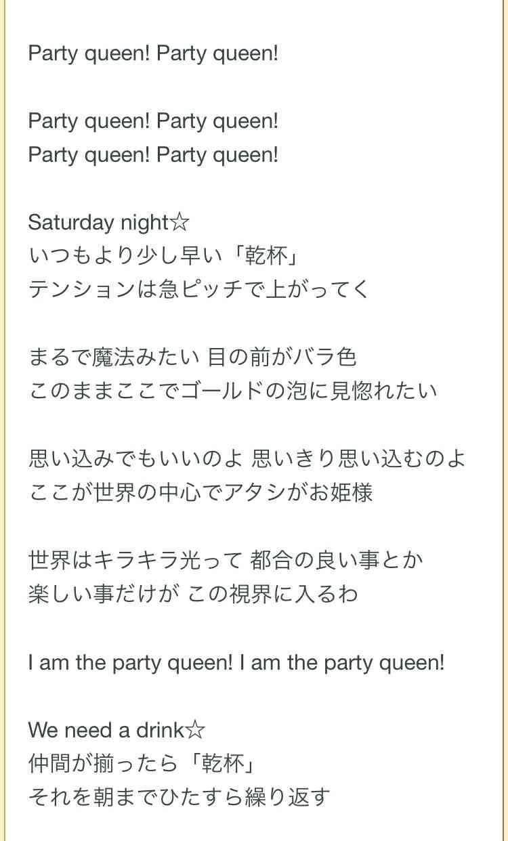This screenshot has height=841, width=508.
Task: Click the phrase 都合の良い事とか
Action: pyautogui.click(x=337, y=560)
